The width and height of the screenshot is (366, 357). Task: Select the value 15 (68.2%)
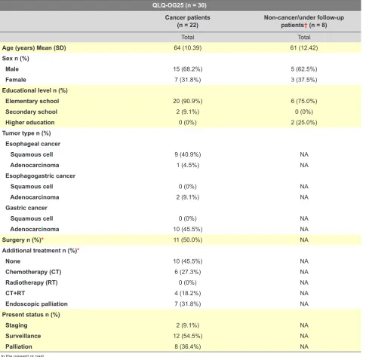188,69
